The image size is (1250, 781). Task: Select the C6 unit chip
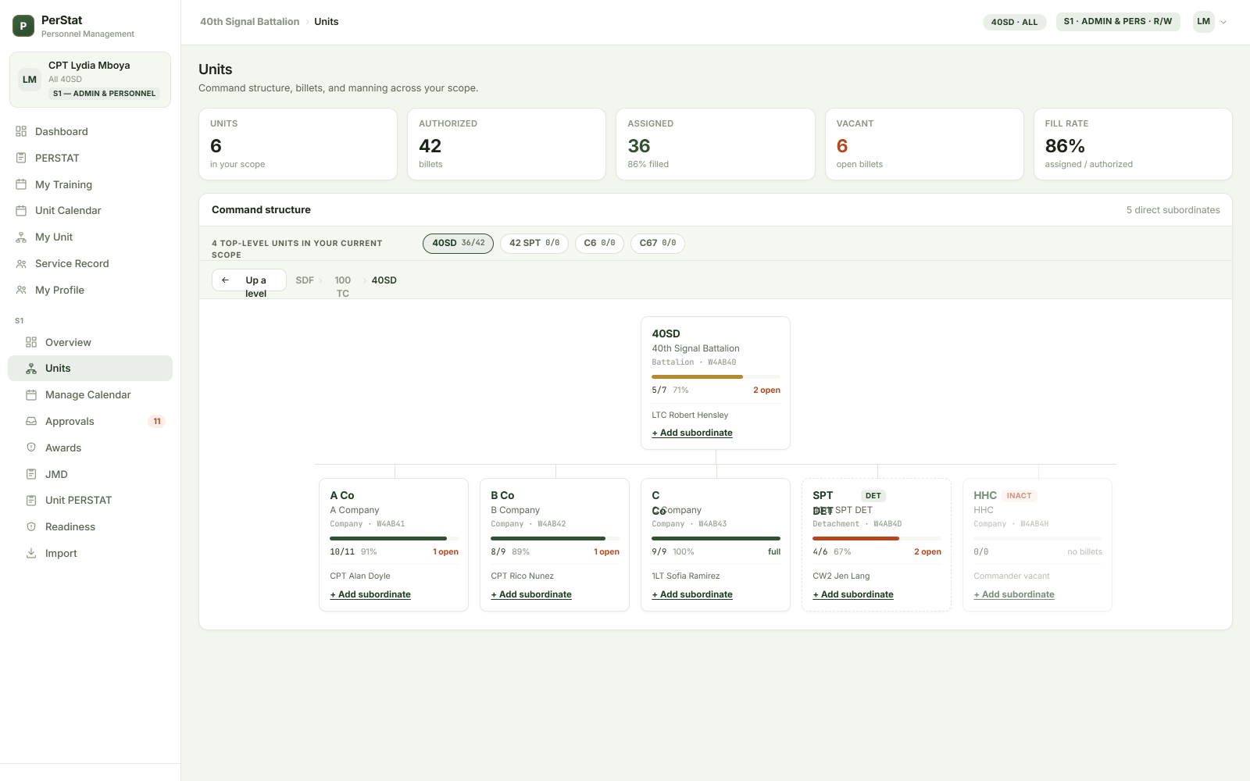click(599, 244)
